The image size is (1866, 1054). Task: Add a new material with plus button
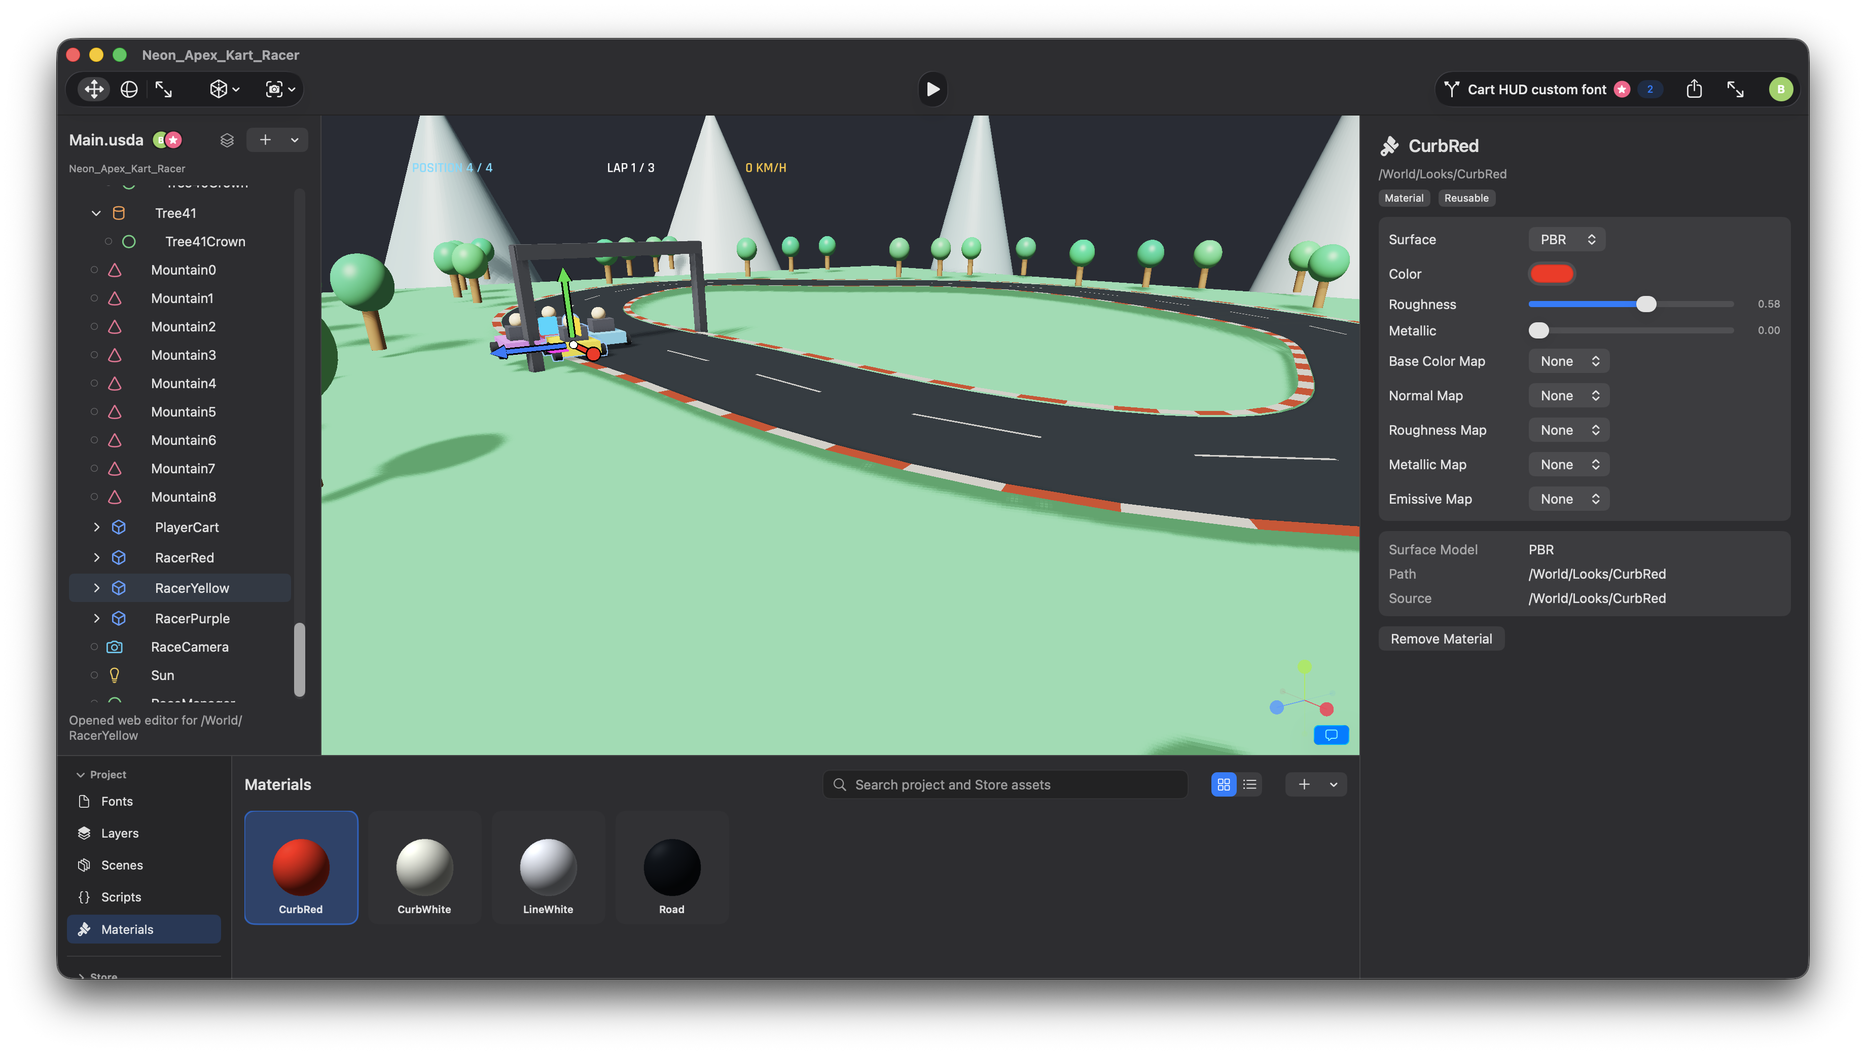pos(1303,785)
